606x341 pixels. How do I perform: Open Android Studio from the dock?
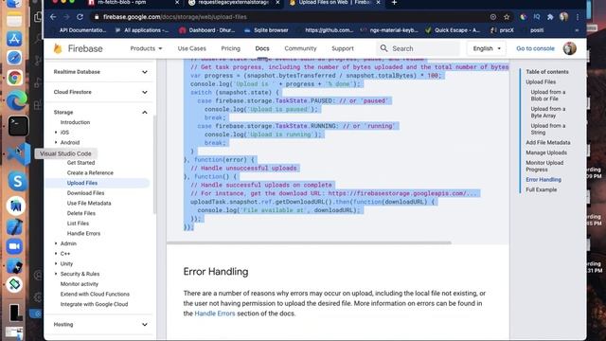pyautogui.click(x=15, y=206)
